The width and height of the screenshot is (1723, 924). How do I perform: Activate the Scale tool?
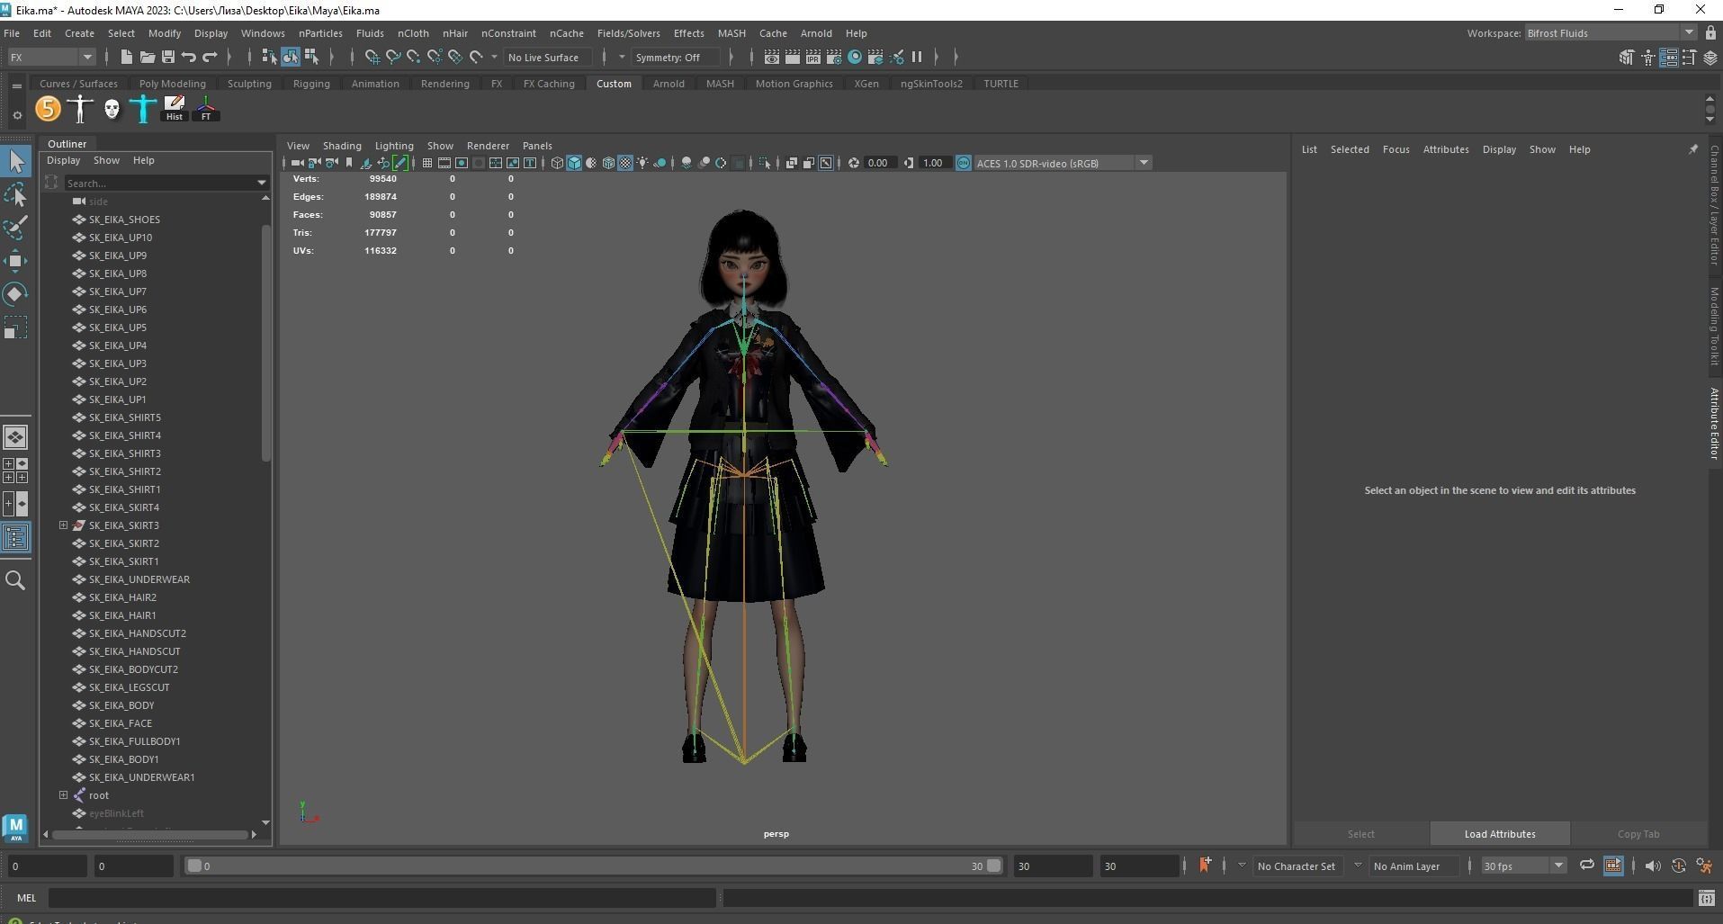pos(15,327)
